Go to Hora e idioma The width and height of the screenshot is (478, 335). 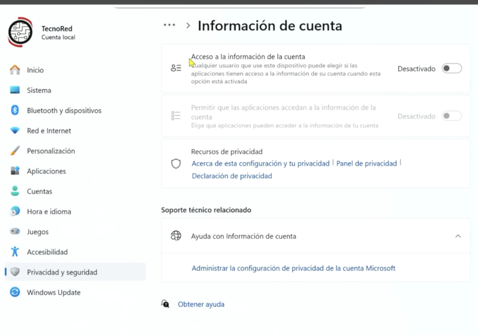coord(75,211)
